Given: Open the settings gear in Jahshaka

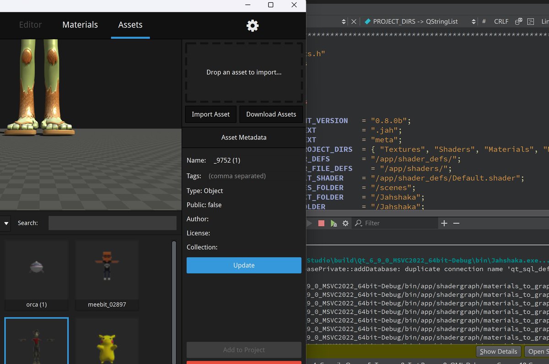Looking at the screenshot, I should (x=253, y=26).
